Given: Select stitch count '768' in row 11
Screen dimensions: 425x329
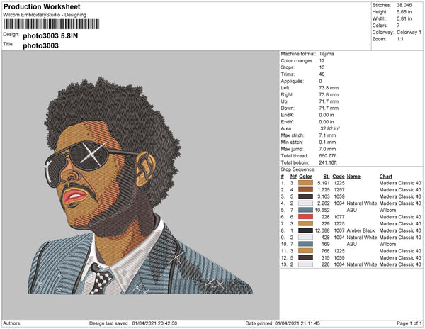Looking at the screenshot, I should (326, 250).
